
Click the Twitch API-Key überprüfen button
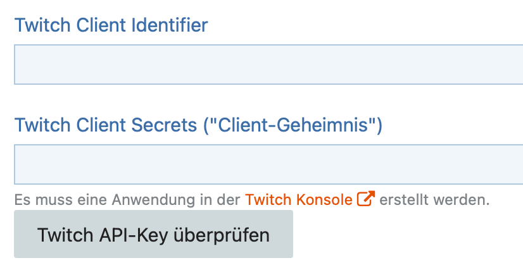[153, 234]
